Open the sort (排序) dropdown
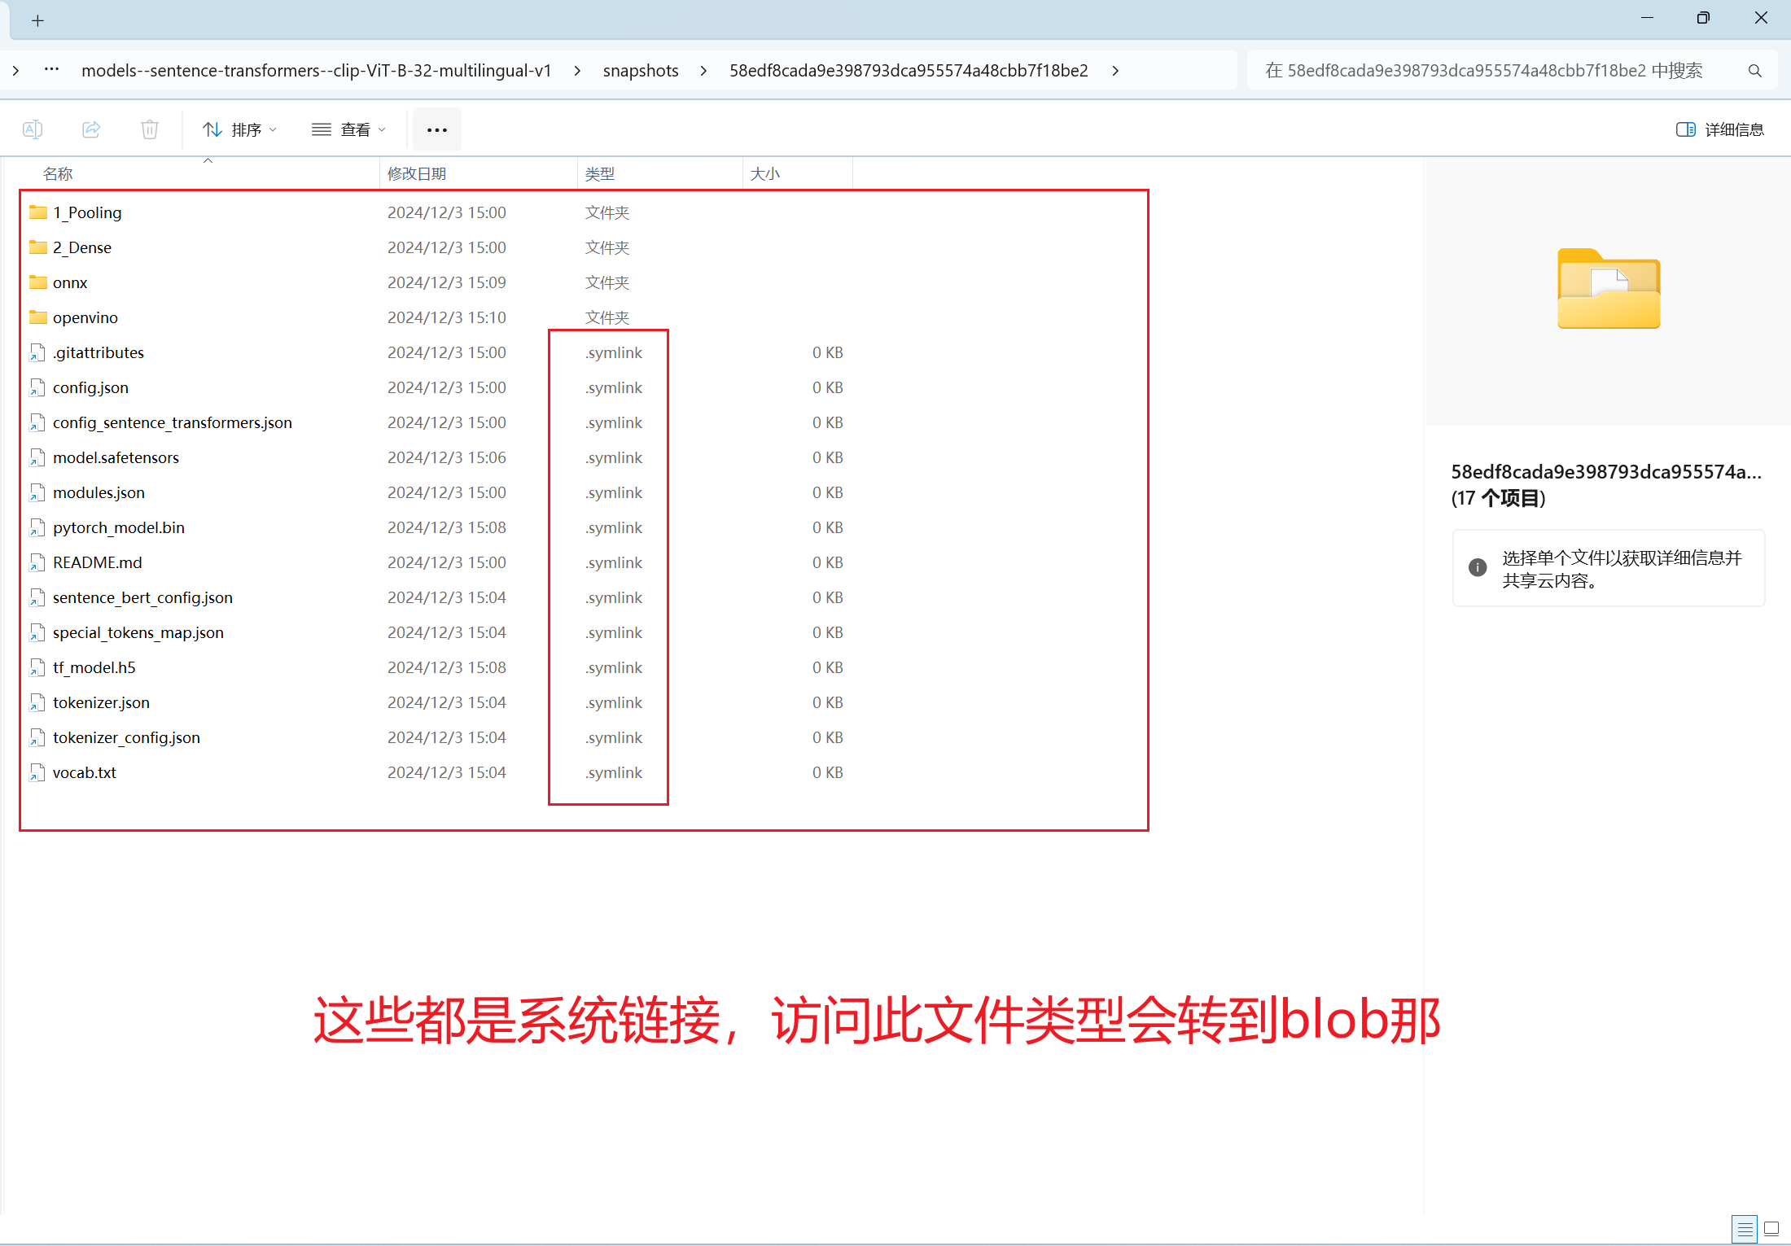The width and height of the screenshot is (1791, 1246). (x=240, y=129)
